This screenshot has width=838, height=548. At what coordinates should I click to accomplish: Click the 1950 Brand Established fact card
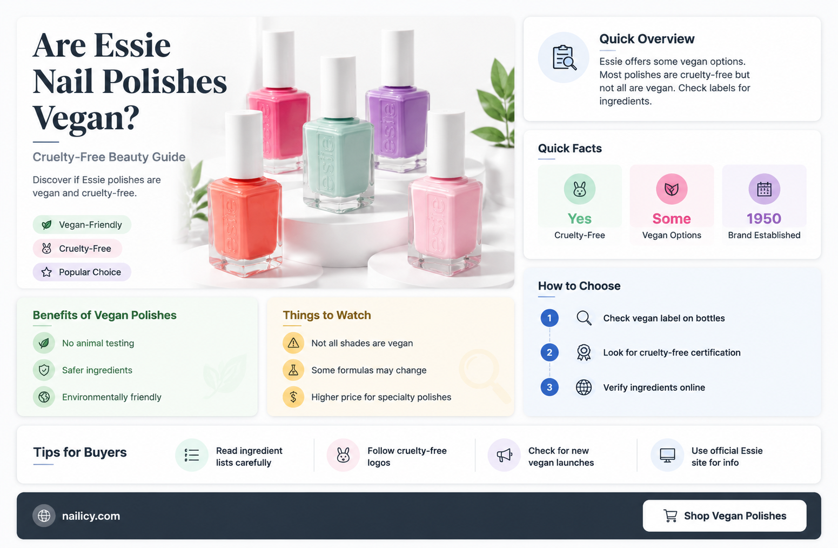[764, 204]
